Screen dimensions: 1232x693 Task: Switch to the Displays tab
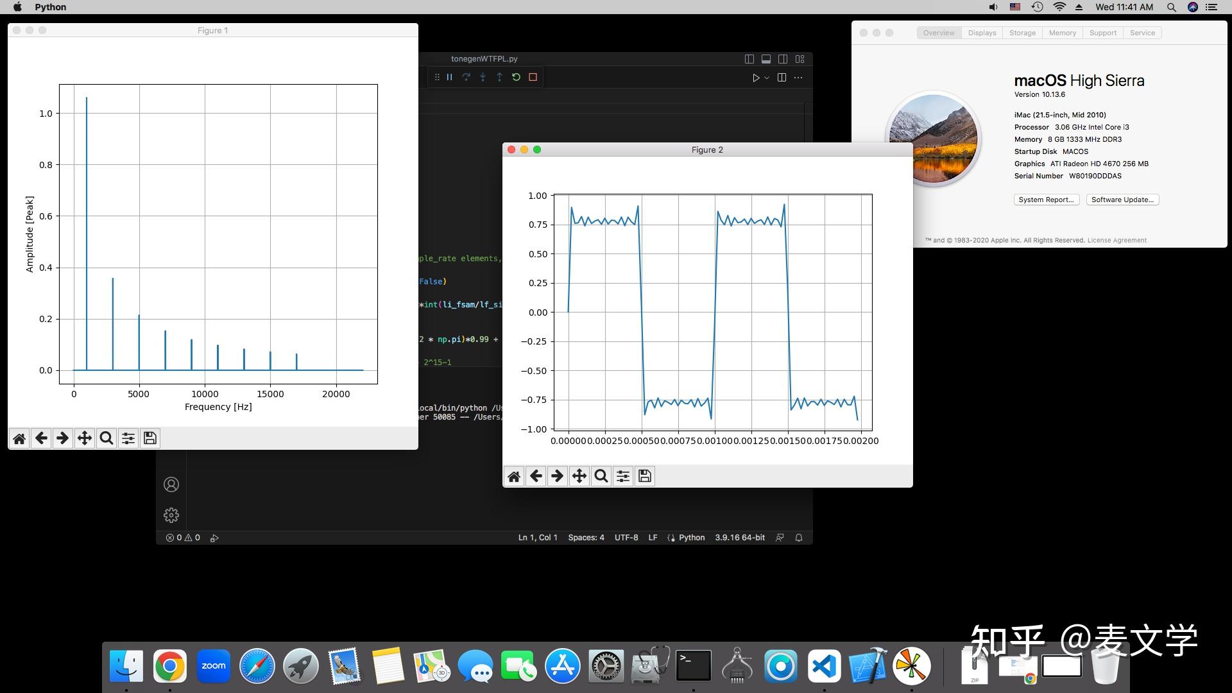982,33
